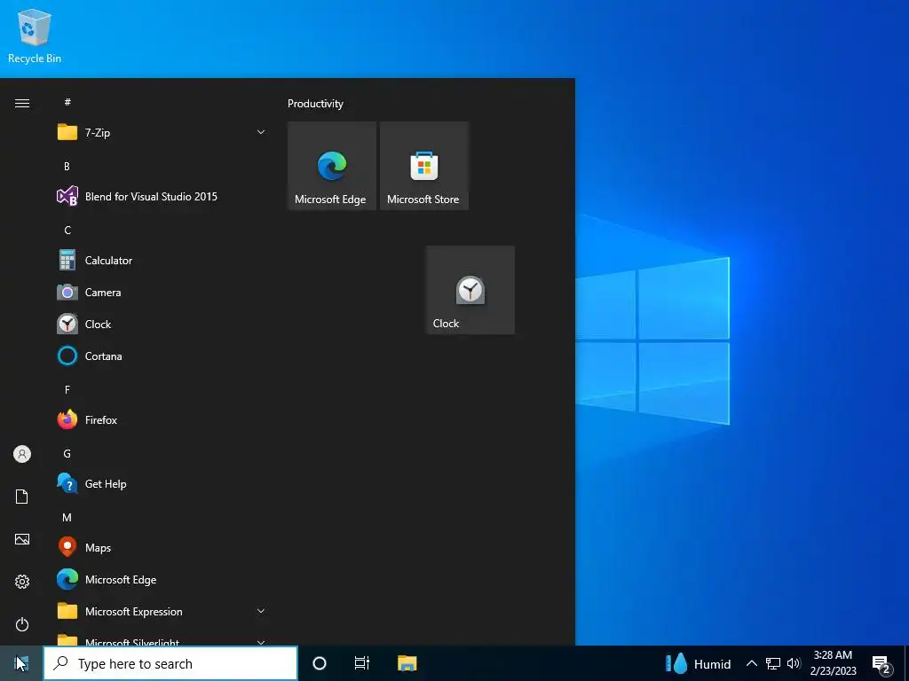Open Cortana circle on the taskbar
The width and height of the screenshot is (909, 681).
[x=320, y=663]
